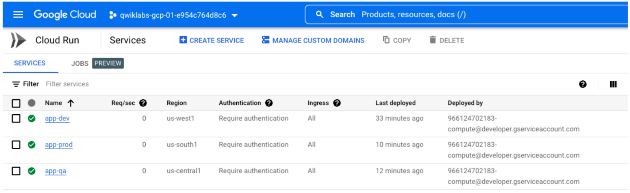The width and height of the screenshot is (630, 193).
Task: Tick the checkbox for app-dev service
Action: pyautogui.click(x=16, y=119)
